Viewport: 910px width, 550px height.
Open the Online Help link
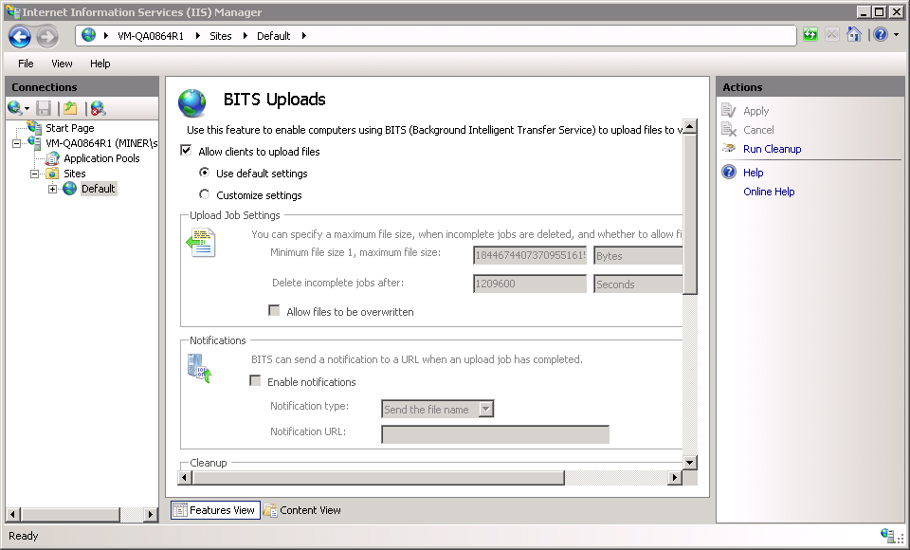tap(769, 192)
